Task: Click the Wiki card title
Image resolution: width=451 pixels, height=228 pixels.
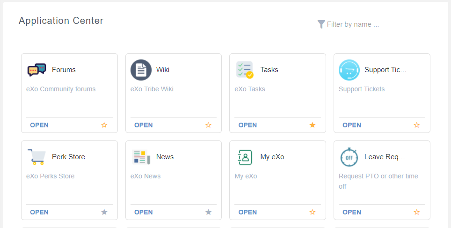Action: coord(163,70)
